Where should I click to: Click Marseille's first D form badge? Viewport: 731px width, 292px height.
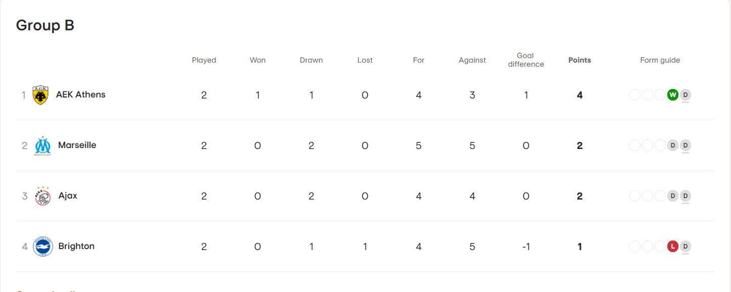pos(672,145)
